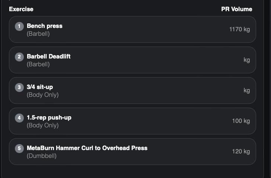Click the number 4 badge icon

19,118
